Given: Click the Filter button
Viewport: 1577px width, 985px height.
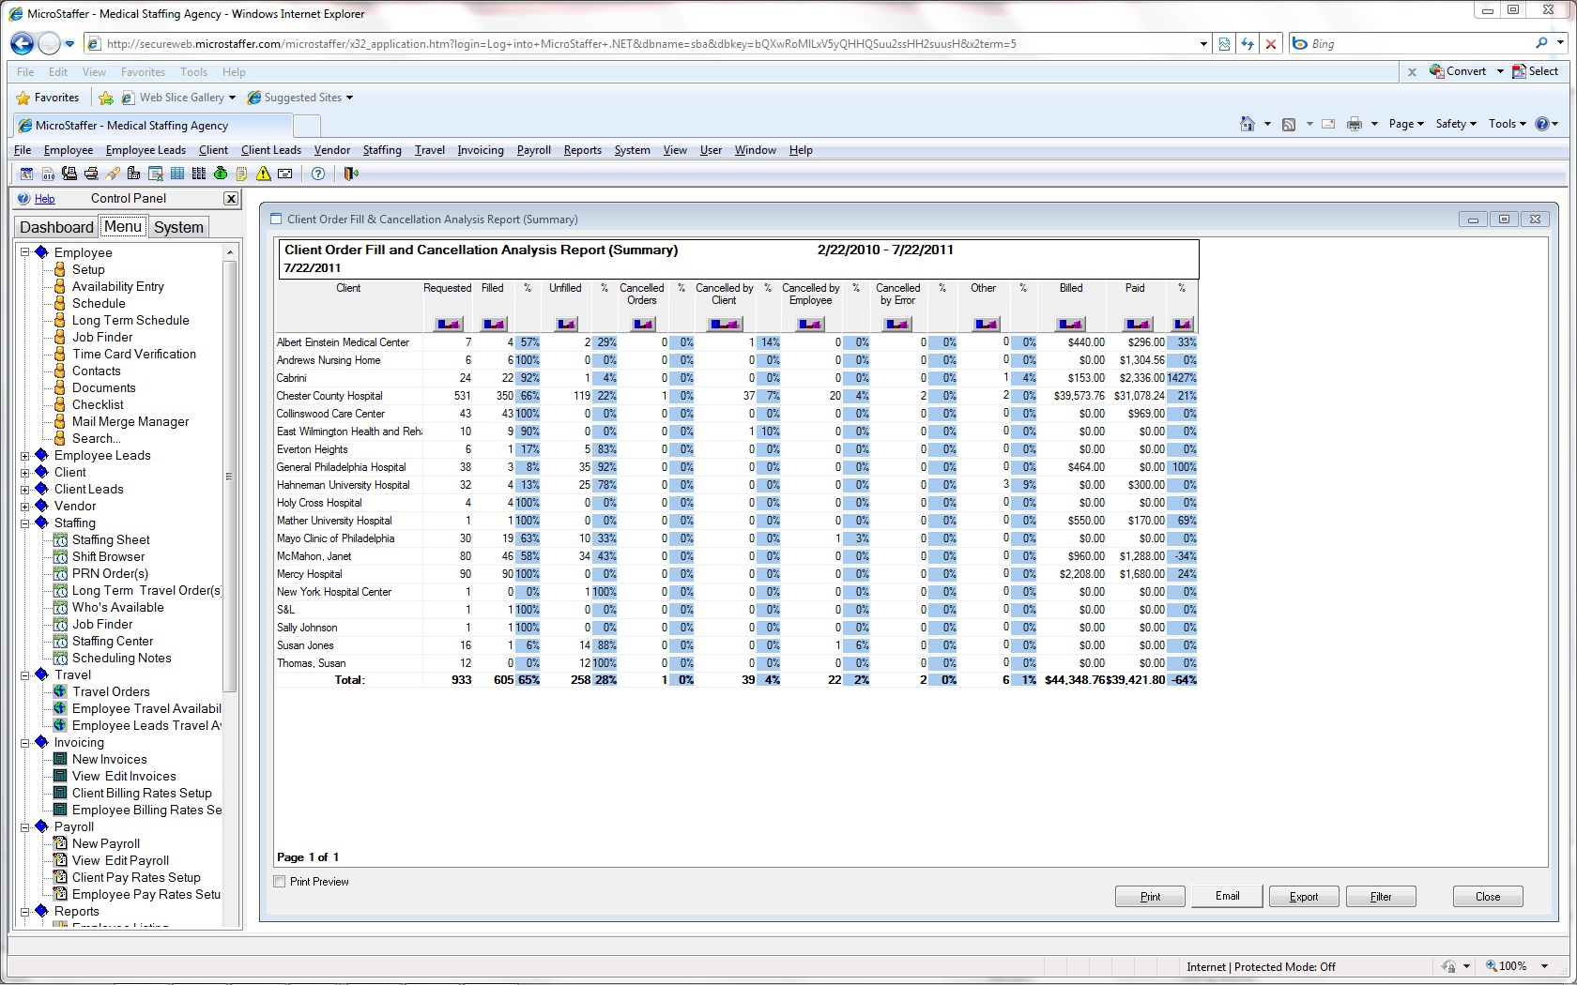Looking at the screenshot, I should coord(1381,897).
